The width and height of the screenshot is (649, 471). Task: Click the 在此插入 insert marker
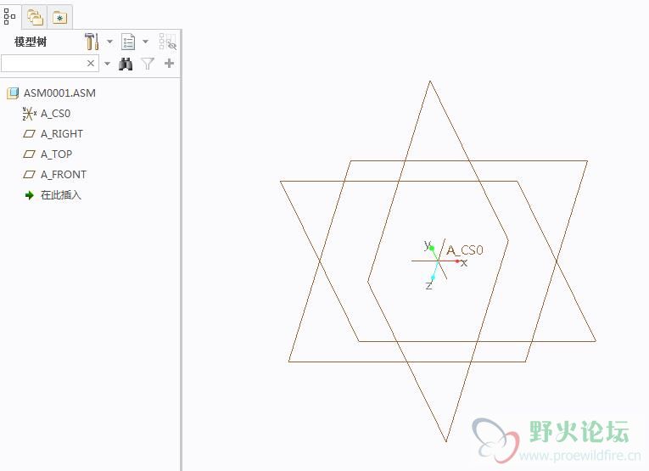pyautogui.click(x=61, y=195)
